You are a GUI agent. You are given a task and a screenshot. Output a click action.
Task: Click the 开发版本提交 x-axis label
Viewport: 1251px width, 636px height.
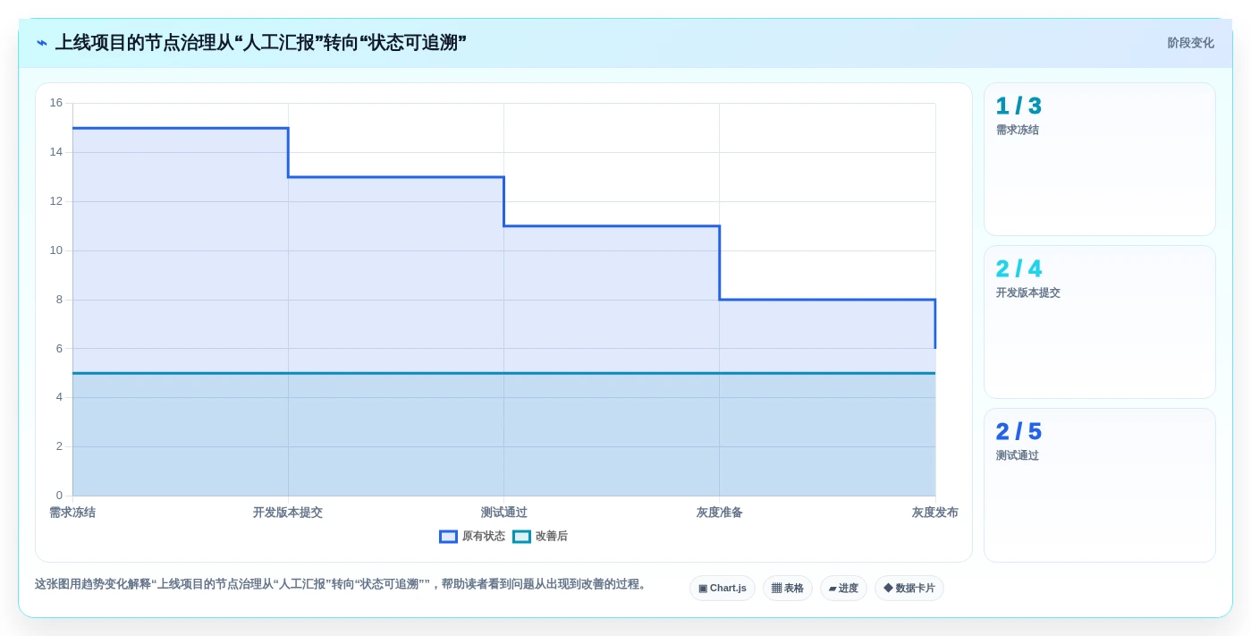coord(288,513)
